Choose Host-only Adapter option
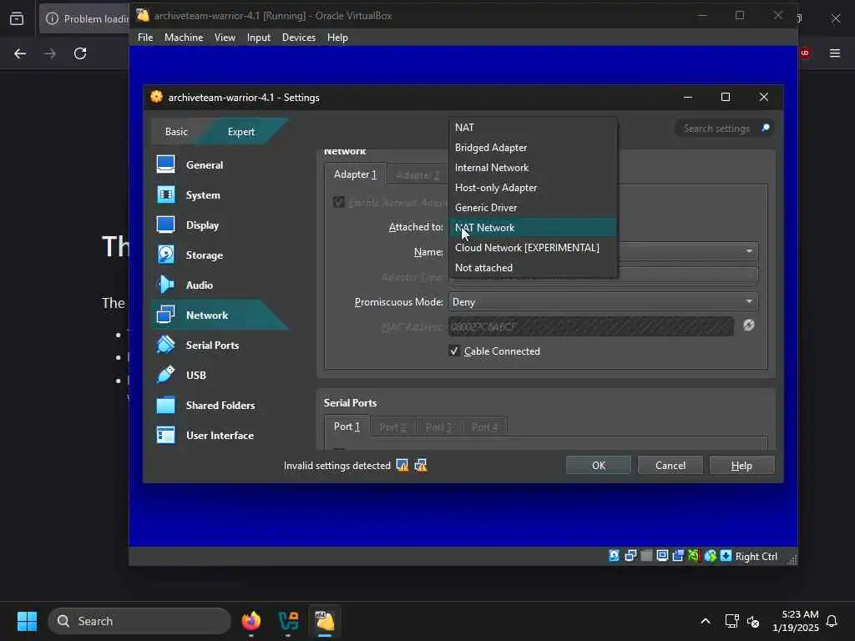The width and height of the screenshot is (855, 641). click(x=533, y=188)
